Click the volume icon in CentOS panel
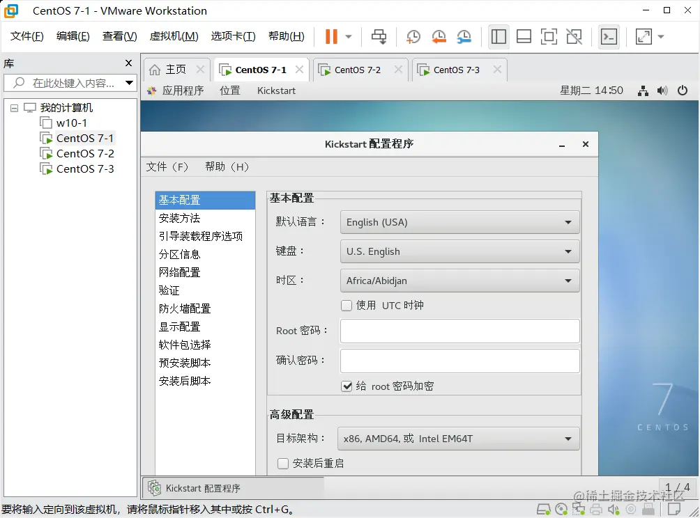 pyautogui.click(x=662, y=91)
